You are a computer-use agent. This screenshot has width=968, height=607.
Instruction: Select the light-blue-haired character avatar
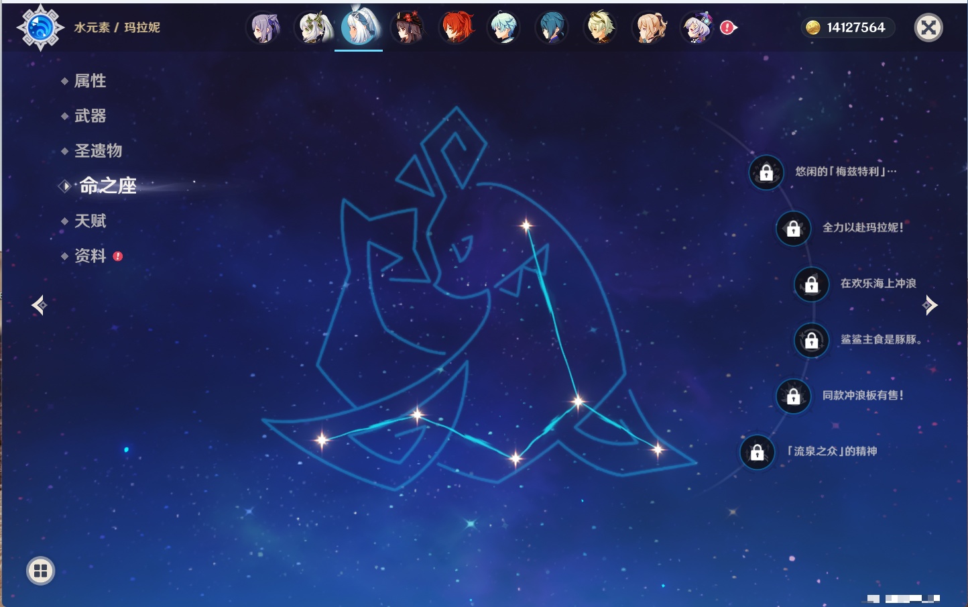(x=503, y=27)
